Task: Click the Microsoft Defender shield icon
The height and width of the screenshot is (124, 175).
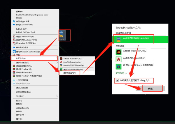Action: click(14, 52)
